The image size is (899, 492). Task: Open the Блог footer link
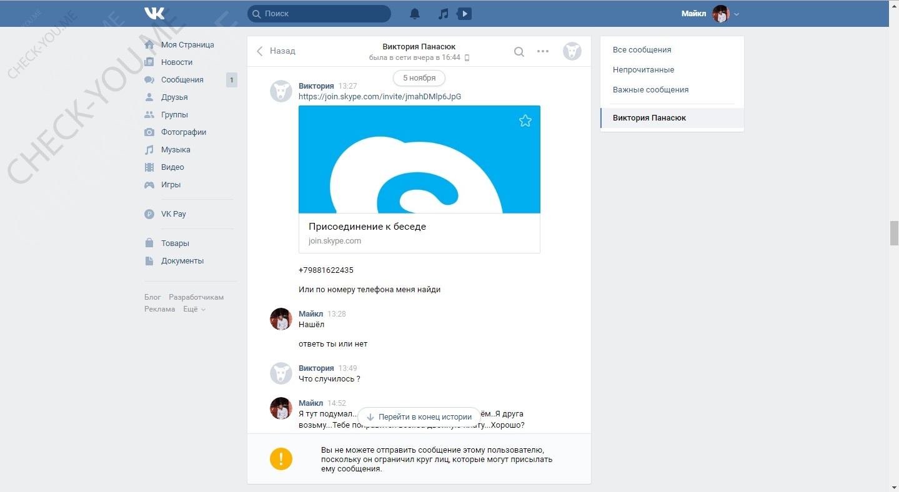click(152, 297)
